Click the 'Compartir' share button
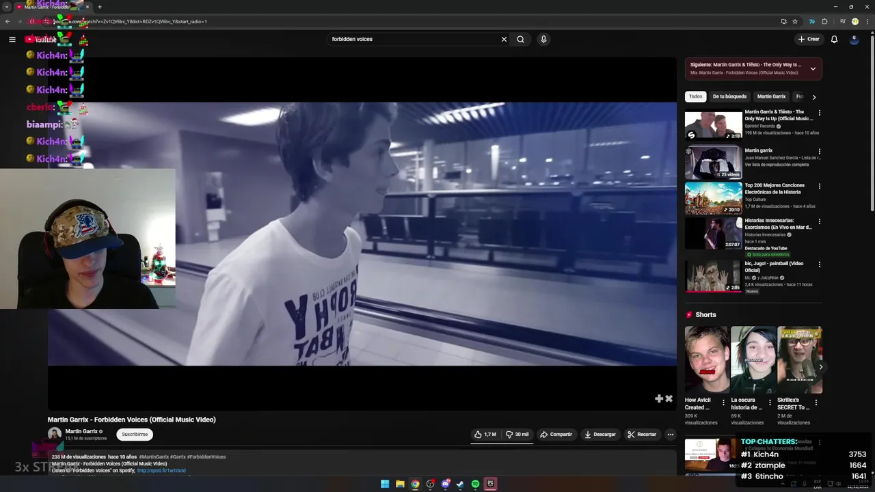The height and width of the screenshot is (492, 875). pos(556,435)
